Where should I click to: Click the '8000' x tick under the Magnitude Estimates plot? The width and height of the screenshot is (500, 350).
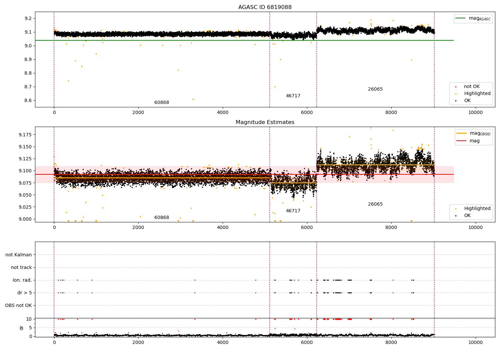pyautogui.click(x=391, y=227)
